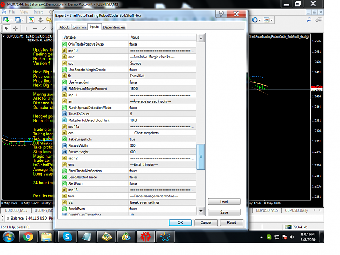Select the Inputs tab

(x=94, y=27)
